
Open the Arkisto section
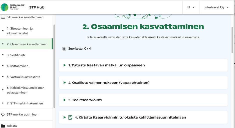[12, 126]
